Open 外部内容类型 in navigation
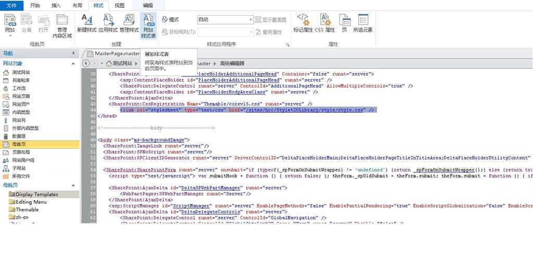This screenshot has height=262, width=533. click(x=26, y=128)
